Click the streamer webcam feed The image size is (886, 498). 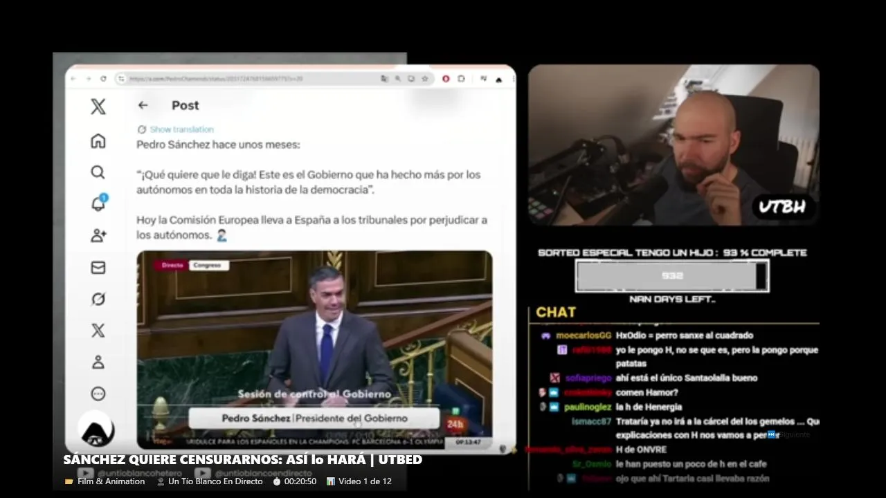click(673, 145)
